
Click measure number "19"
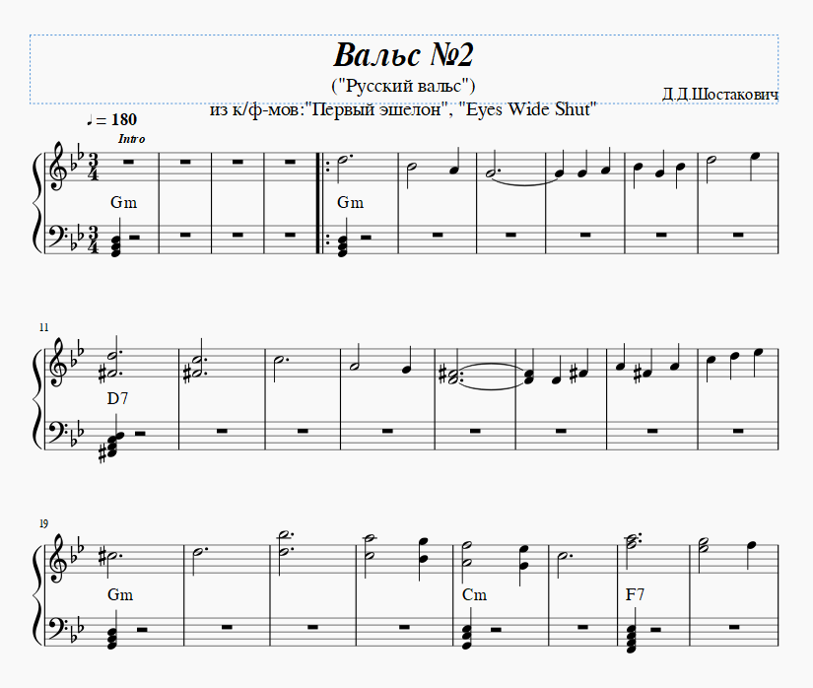(x=43, y=524)
